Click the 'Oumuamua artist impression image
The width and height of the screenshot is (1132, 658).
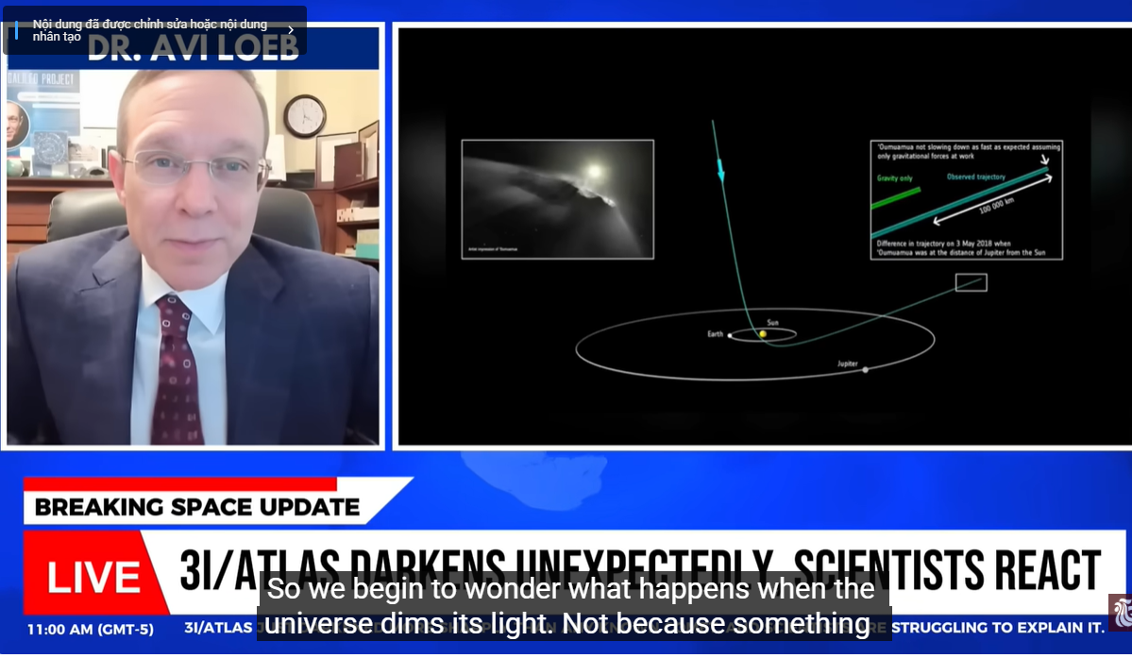point(557,199)
